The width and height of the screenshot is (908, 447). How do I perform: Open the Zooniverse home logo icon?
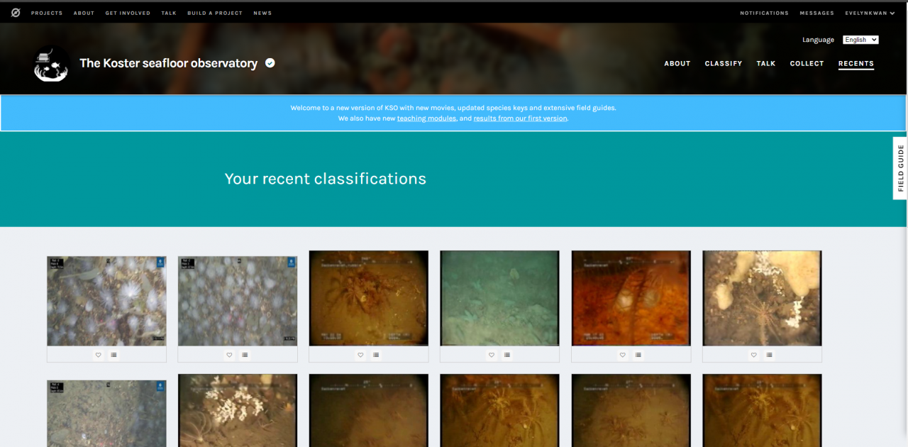(16, 13)
